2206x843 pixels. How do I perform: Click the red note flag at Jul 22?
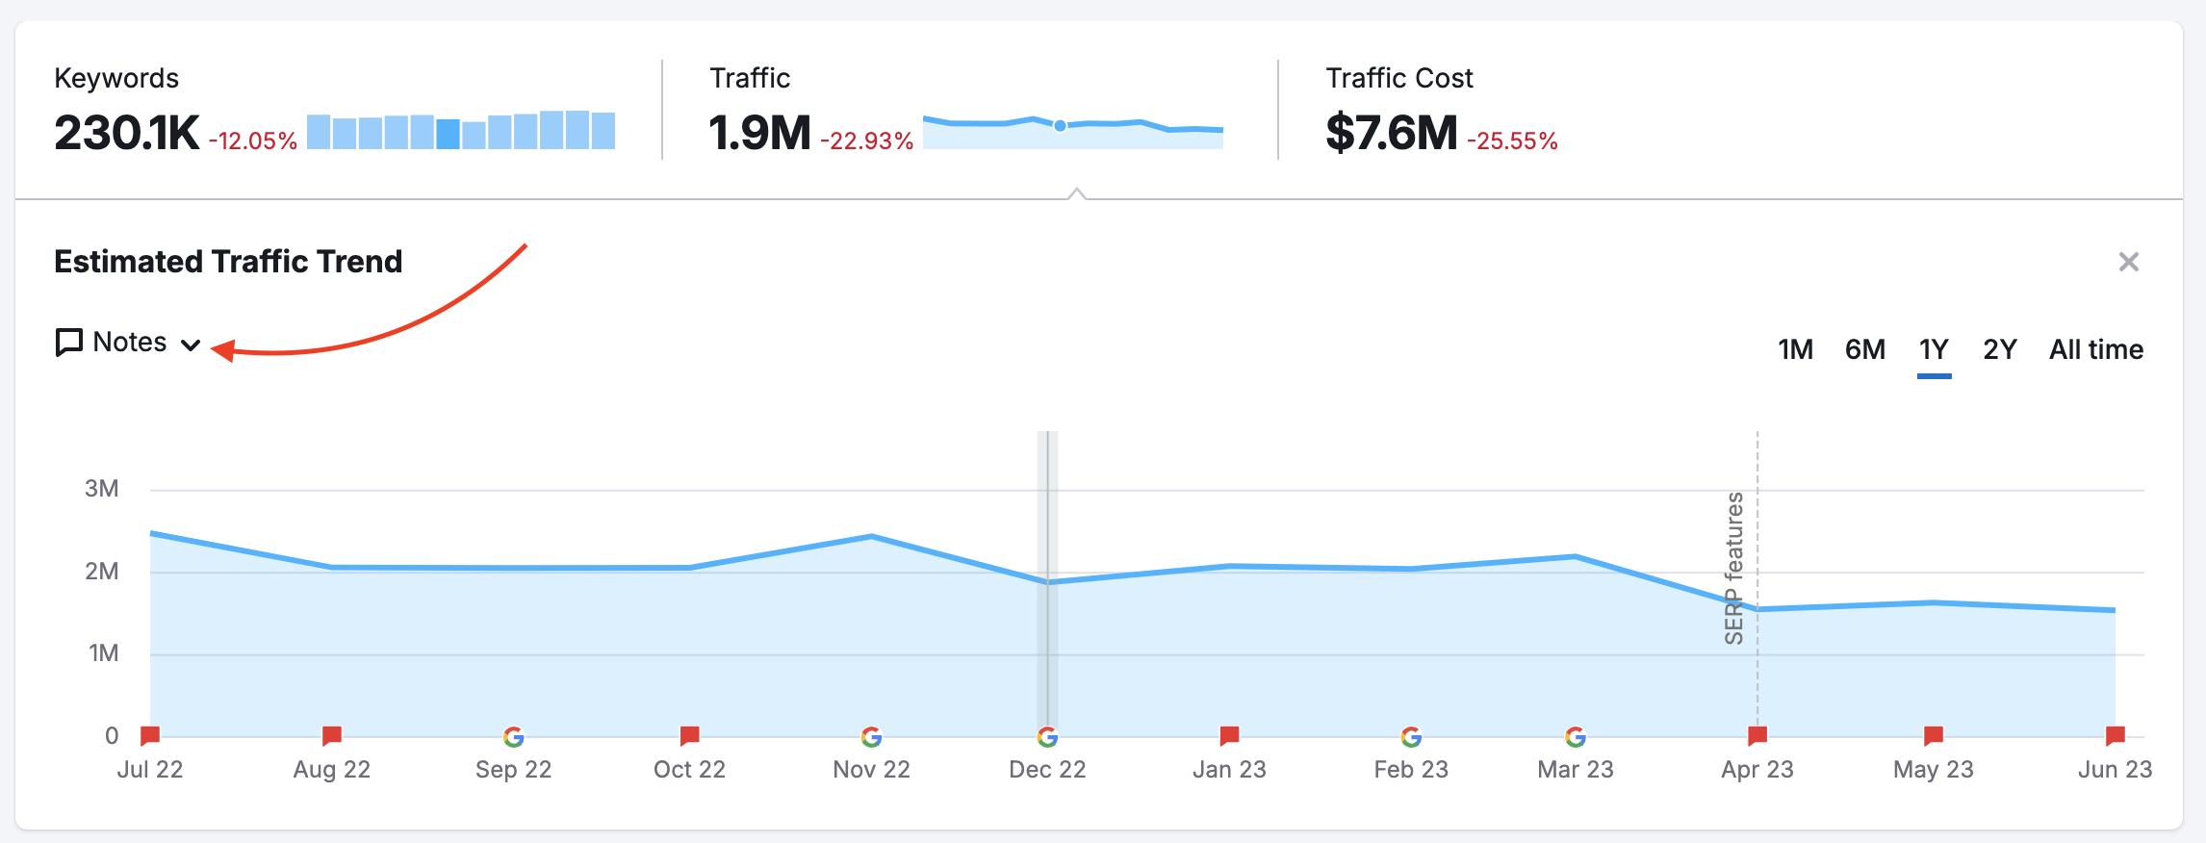(x=150, y=736)
